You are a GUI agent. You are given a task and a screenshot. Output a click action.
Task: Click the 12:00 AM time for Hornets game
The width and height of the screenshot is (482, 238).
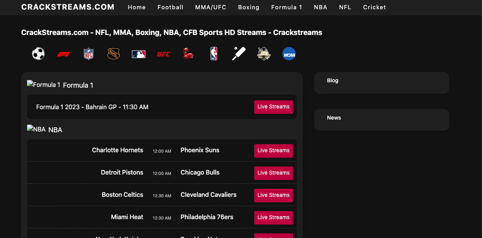pyautogui.click(x=162, y=151)
